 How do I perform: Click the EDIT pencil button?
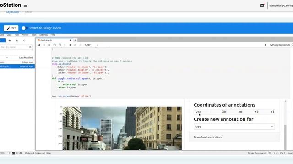tap(11, 28)
